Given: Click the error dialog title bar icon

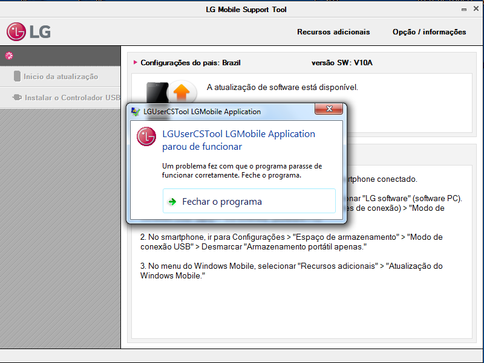Looking at the screenshot, I should coord(136,112).
